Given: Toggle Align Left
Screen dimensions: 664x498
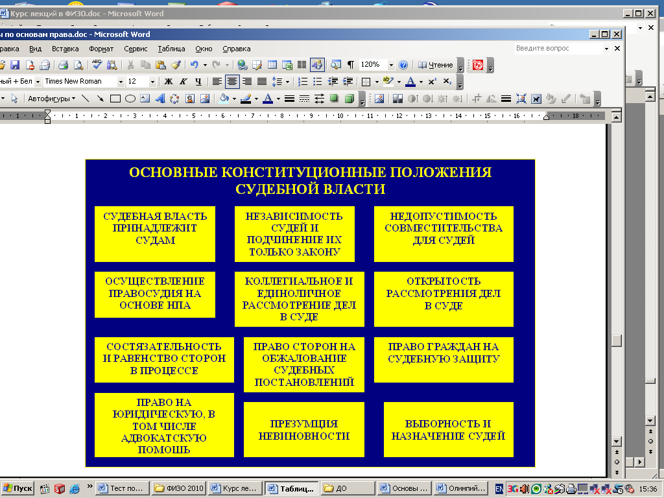Looking at the screenshot, I should coord(217,81).
